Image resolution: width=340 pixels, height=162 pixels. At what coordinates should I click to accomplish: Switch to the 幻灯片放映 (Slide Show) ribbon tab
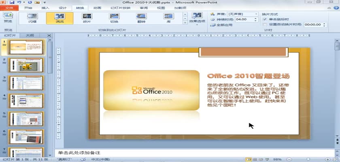(120, 8)
